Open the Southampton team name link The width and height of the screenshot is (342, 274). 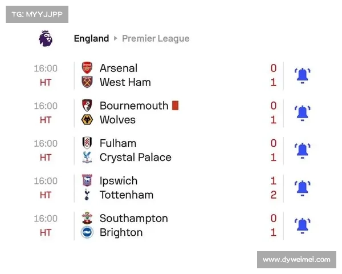click(134, 218)
